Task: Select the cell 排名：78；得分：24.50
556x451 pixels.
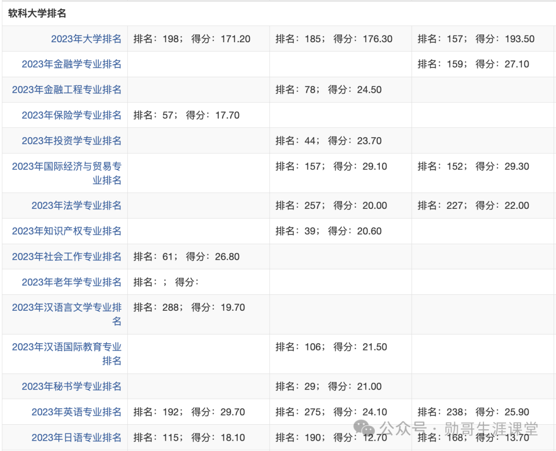Action: click(x=340, y=90)
